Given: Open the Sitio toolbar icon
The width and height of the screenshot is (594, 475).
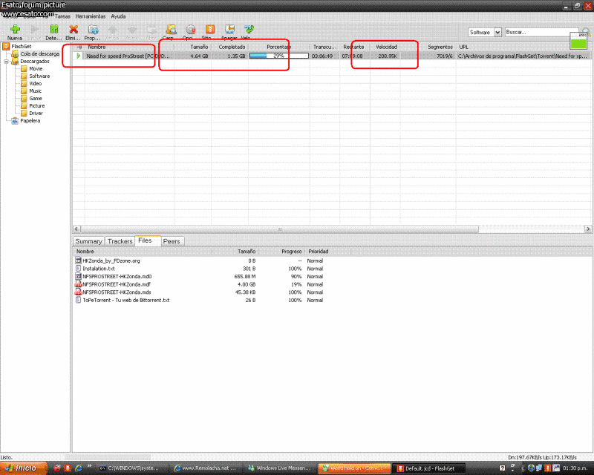Looking at the screenshot, I should (209, 32).
